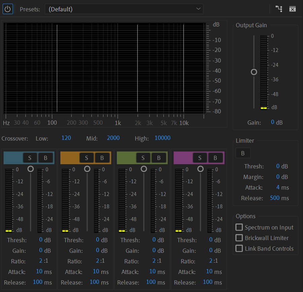Bypass the orange low-mid band
The image size is (303, 292).
pyautogui.click(x=102, y=158)
